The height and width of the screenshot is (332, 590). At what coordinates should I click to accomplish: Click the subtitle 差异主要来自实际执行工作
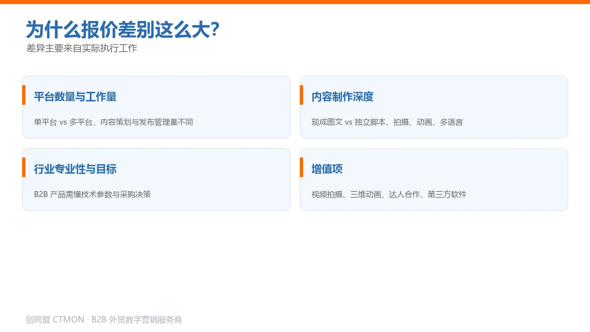(82, 48)
